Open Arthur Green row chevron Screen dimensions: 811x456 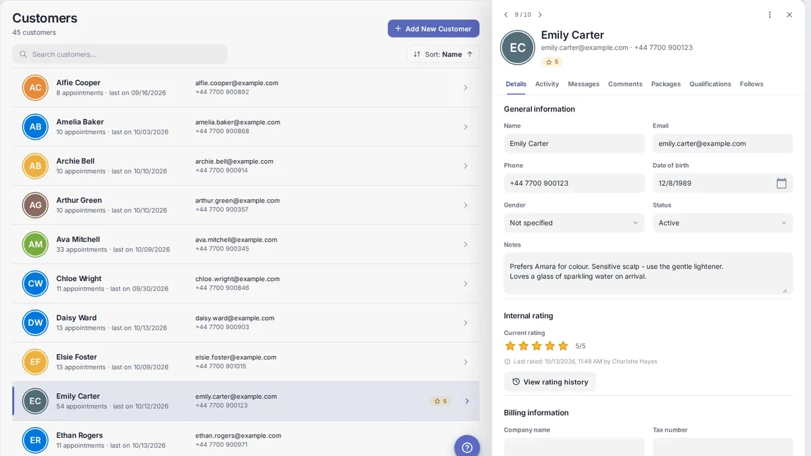coord(466,205)
